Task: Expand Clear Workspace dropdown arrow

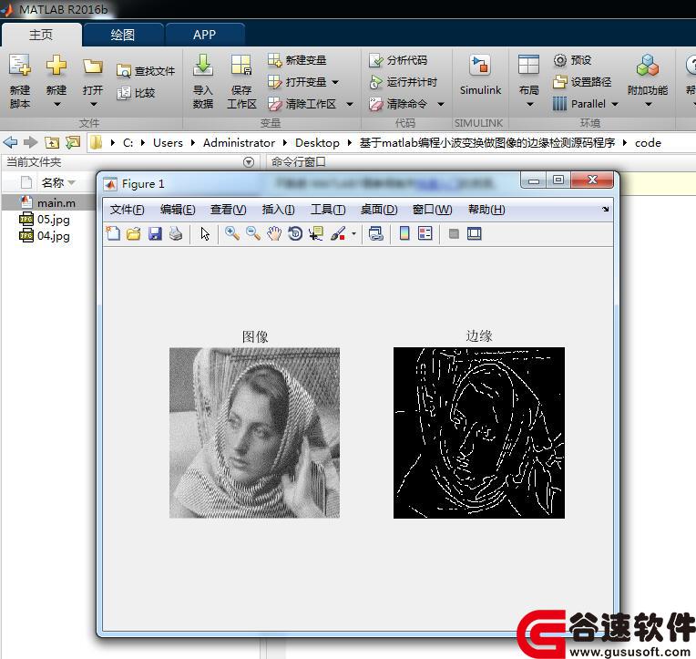Action: tap(350, 104)
